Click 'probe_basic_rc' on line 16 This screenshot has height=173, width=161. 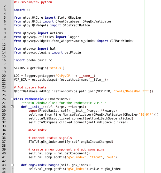click(39, 60)
